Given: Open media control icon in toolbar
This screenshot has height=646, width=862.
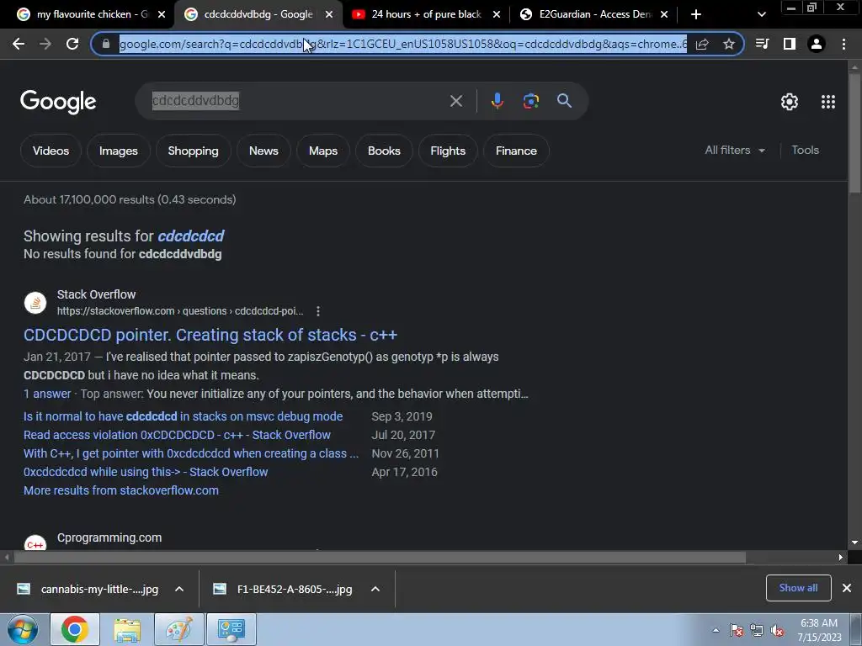Looking at the screenshot, I should [x=762, y=44].
